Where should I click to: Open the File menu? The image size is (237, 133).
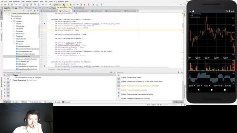[x=2, y=1]
